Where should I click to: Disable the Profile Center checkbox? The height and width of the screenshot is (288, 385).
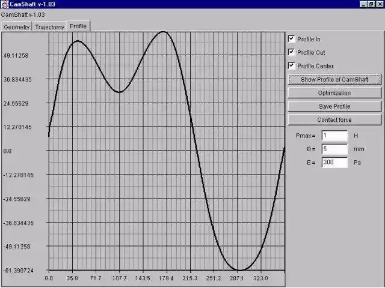coord(292,65)
